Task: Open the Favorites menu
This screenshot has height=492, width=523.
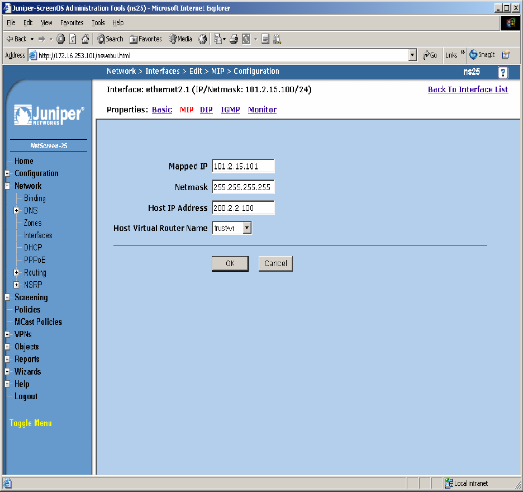Action: (72, 23)
